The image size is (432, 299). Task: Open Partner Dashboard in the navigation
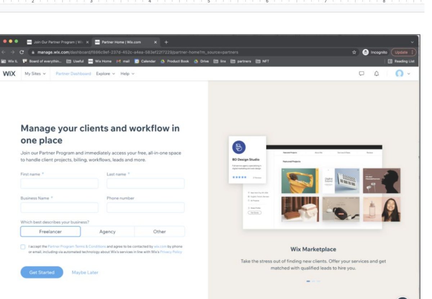pyautogui.click(x=73, y=73)
